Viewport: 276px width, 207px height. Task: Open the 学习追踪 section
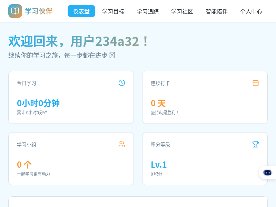point(147,11)
